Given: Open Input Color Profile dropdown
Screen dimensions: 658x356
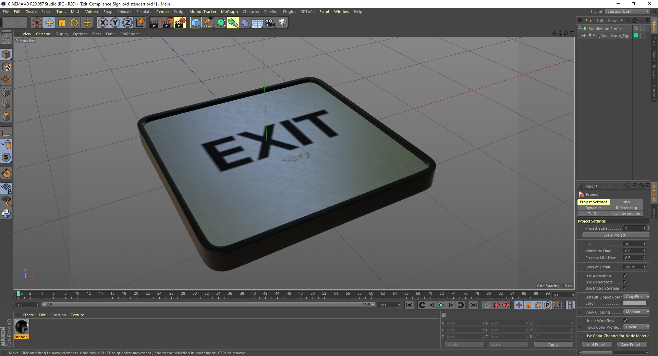Looking at the screenshot, I should pos(636,327).
